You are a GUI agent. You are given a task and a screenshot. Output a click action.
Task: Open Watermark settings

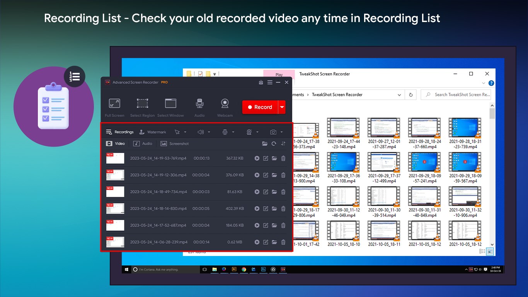pos(153,132)
